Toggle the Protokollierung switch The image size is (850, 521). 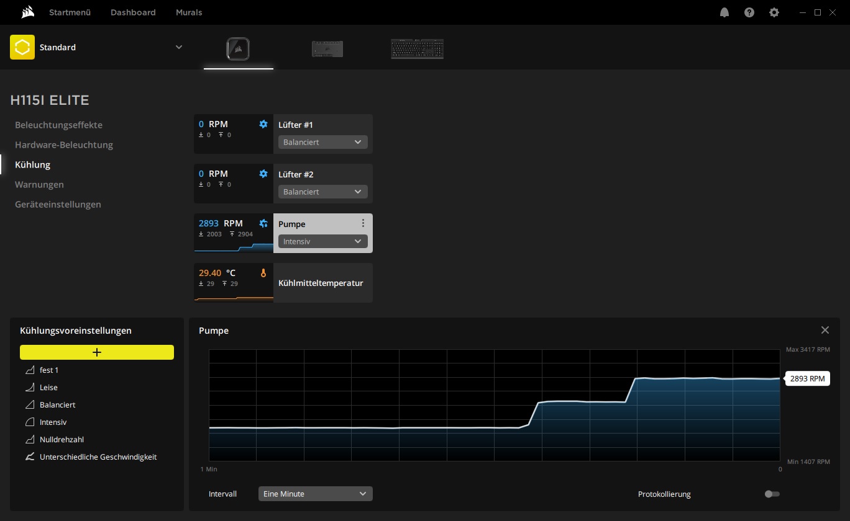click(x=772, y=494)
